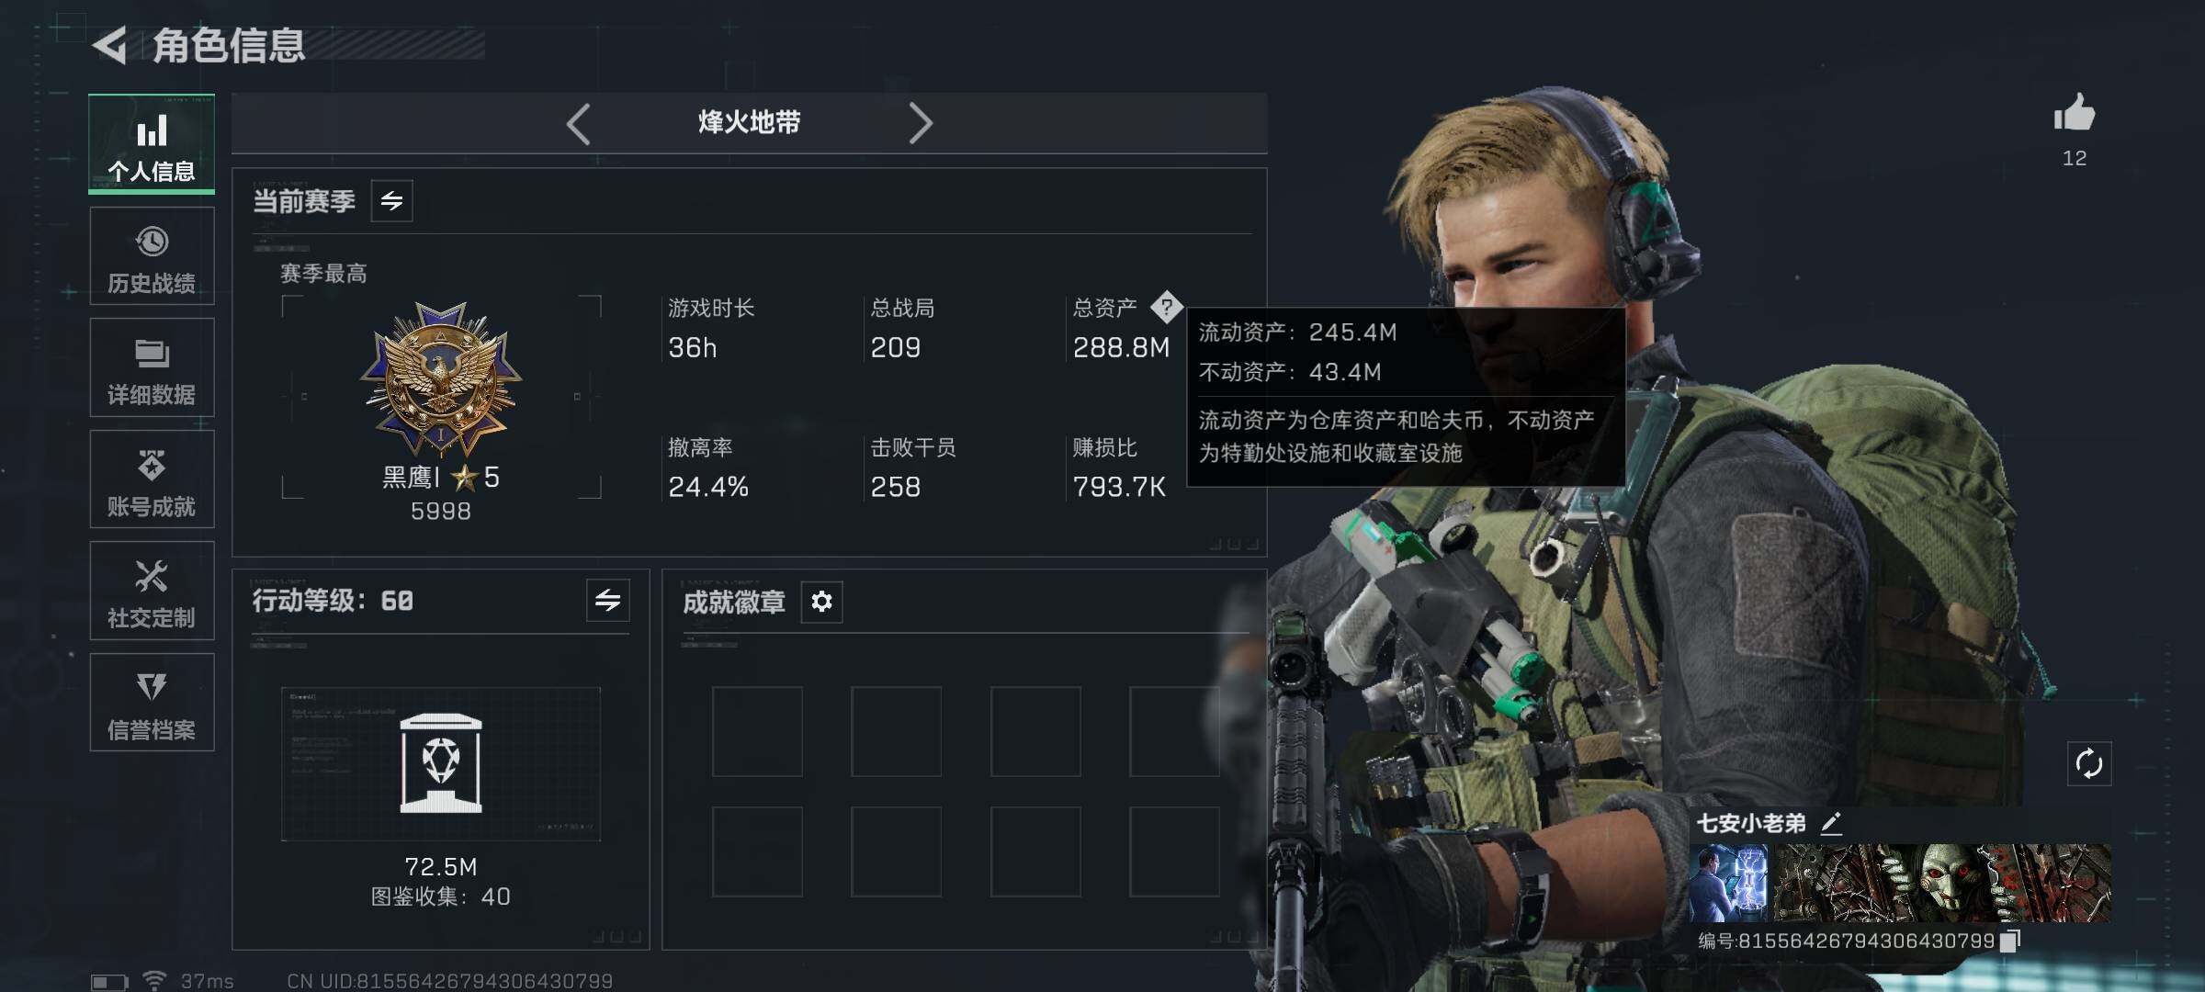Toggle the 行动等级 swap button

[x=608, y=601]
